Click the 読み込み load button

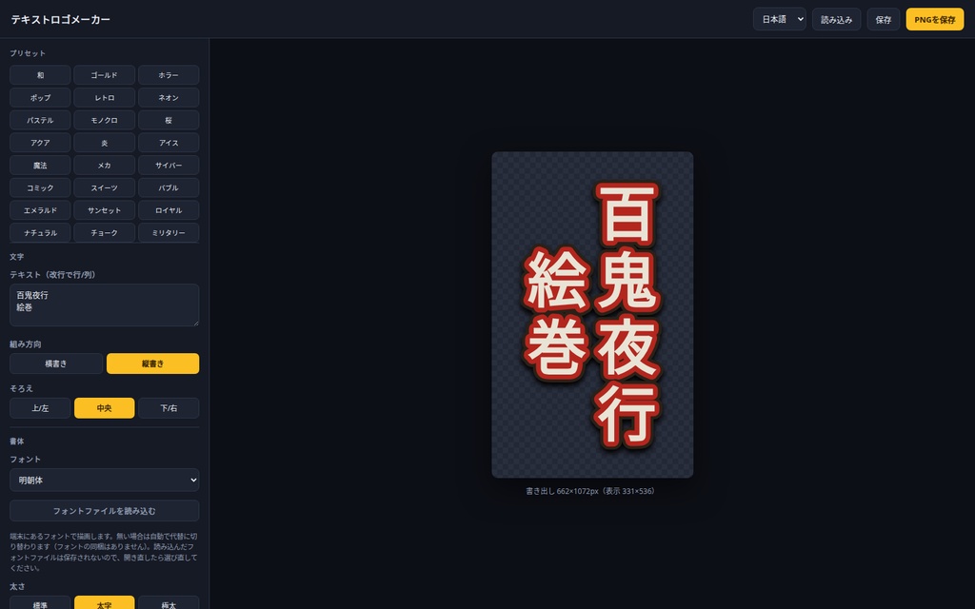836,19
